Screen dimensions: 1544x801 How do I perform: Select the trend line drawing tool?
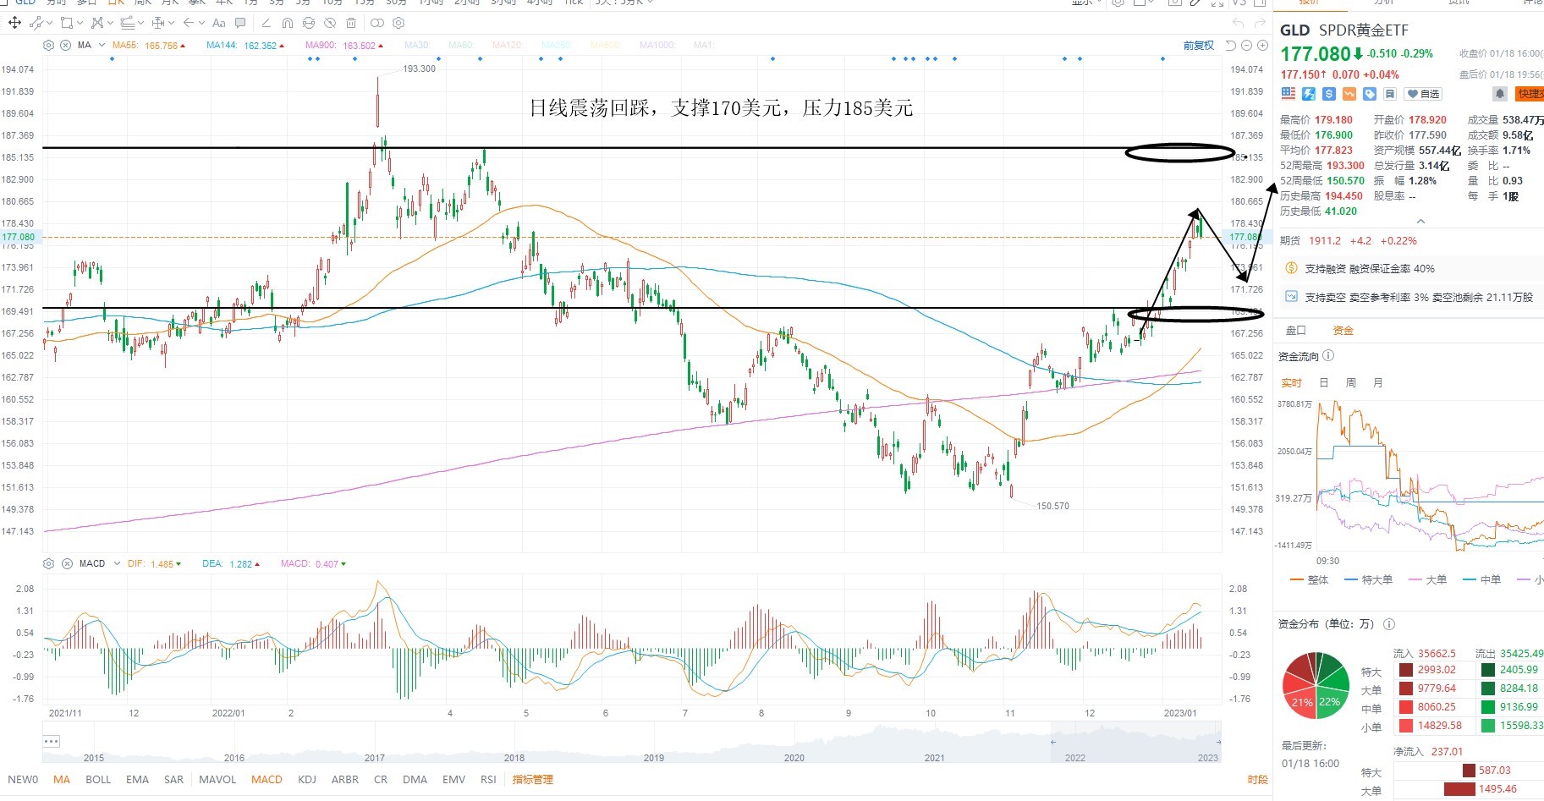coord(36,23)
